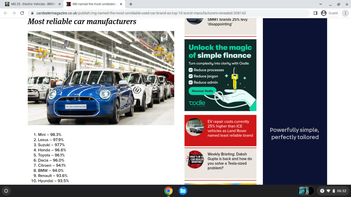Open Files app from the shelf
351x197 pixels.
(x=183, y=191)
